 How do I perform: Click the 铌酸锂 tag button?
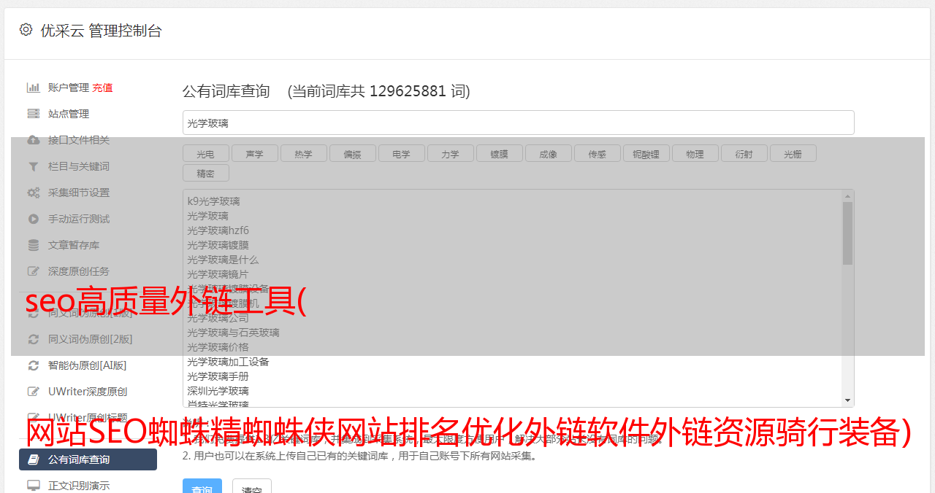pyautogui.click(x=646, y=153)
